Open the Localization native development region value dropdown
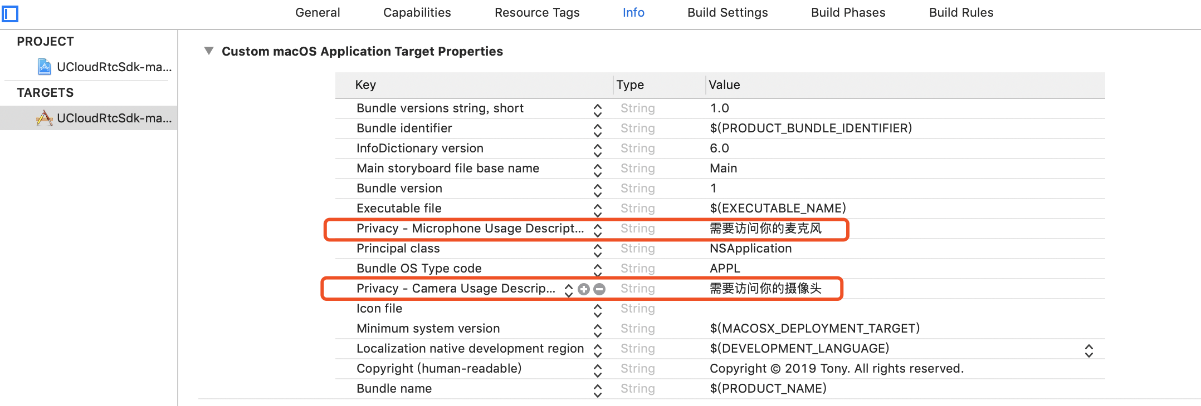 pyautogui.click(x=1088, y=350)
